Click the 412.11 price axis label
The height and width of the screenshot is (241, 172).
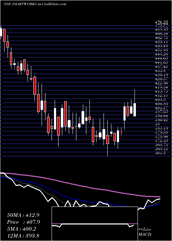click(161, 95)
